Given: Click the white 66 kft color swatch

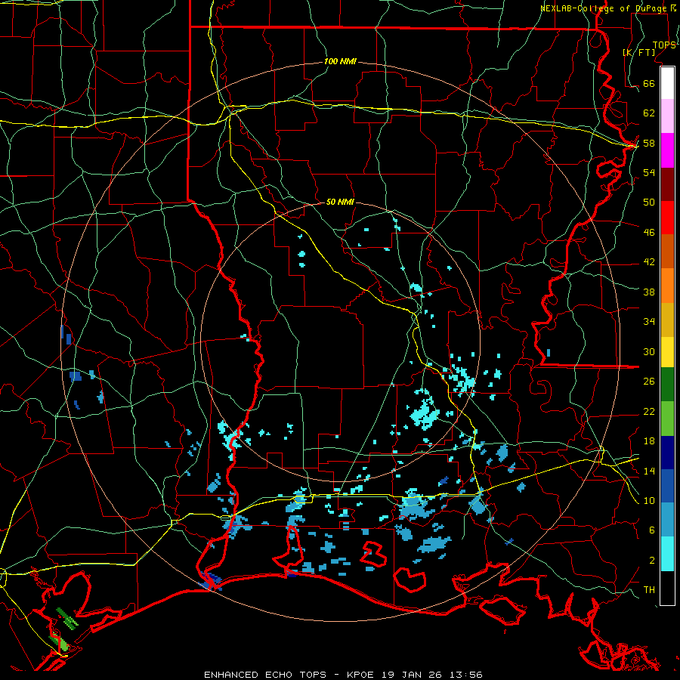Looking at the screenshot, I should (x=667, y=83).
